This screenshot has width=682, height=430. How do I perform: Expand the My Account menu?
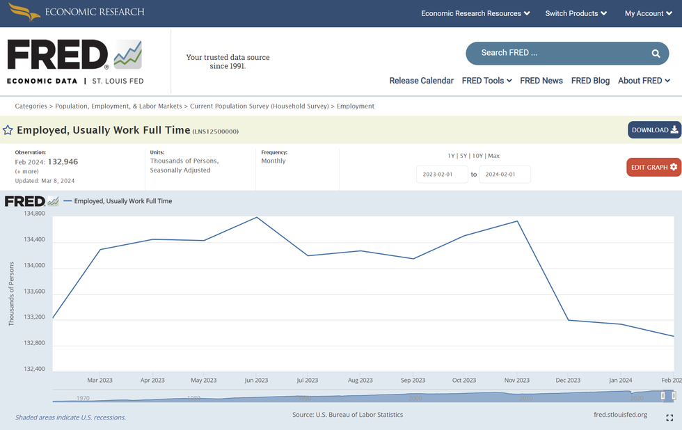pyautogui.click(x=648, y=13)
